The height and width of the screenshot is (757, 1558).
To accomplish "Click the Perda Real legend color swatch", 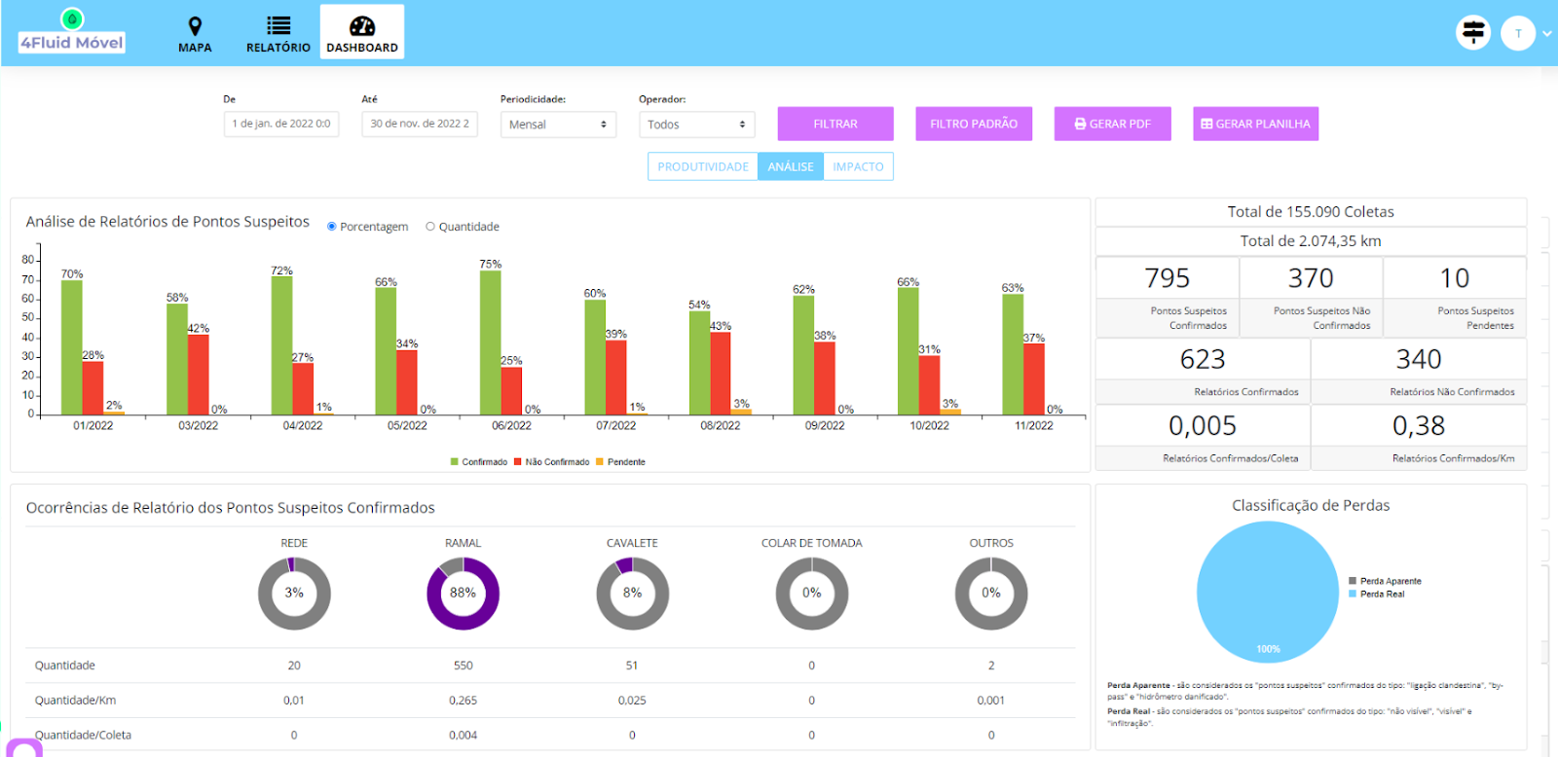I will coord(1353,594).
